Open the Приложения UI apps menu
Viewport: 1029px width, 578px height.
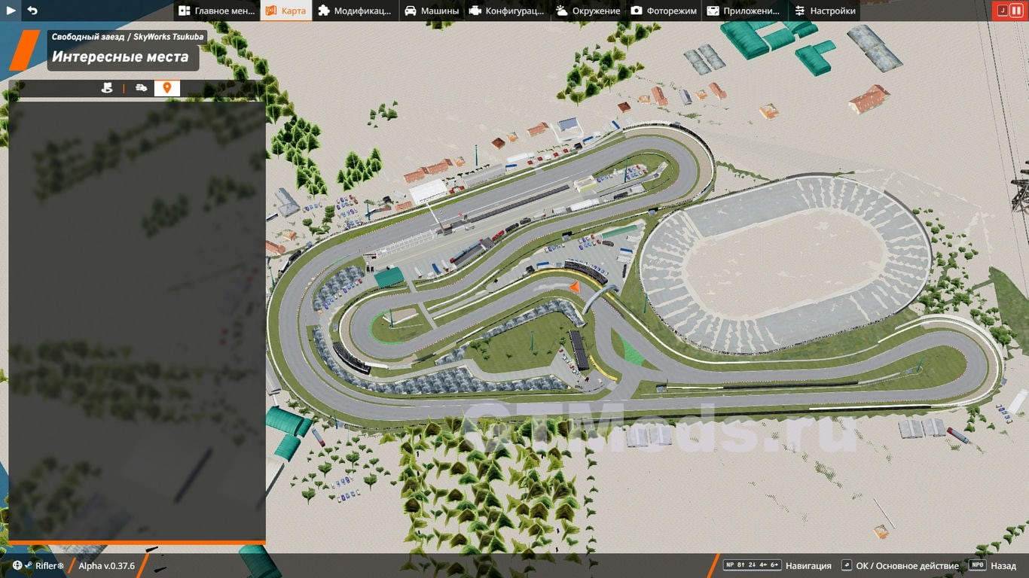click(x=744, y=11)
